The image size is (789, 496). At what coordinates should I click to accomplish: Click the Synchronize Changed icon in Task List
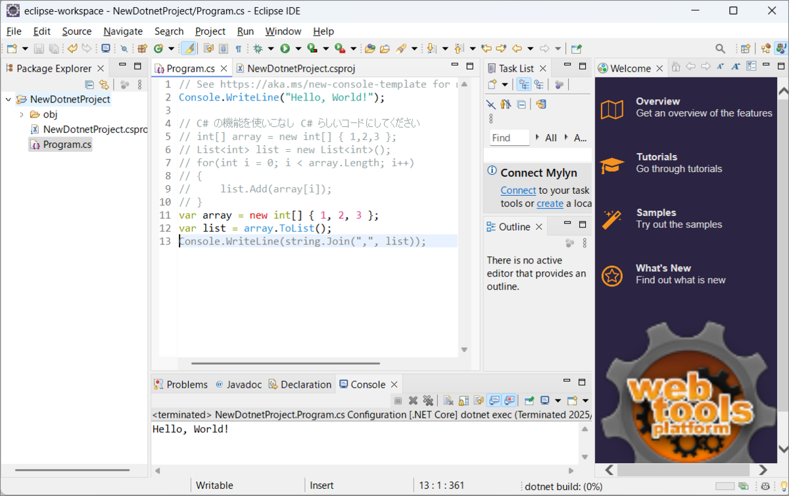pos(540,104)
